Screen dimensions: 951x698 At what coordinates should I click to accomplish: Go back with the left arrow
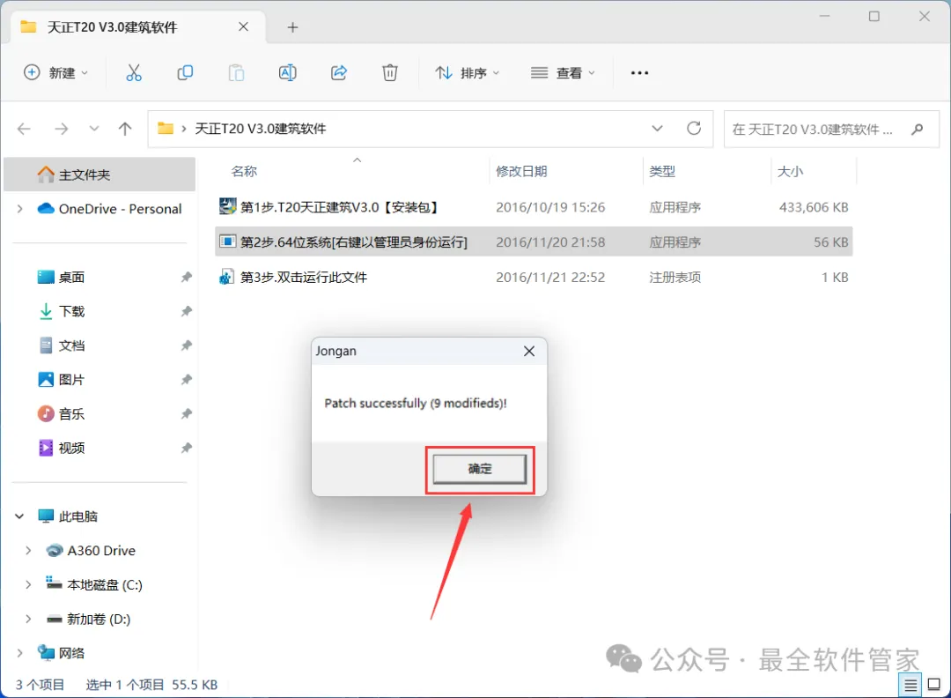tap(25, 129)
